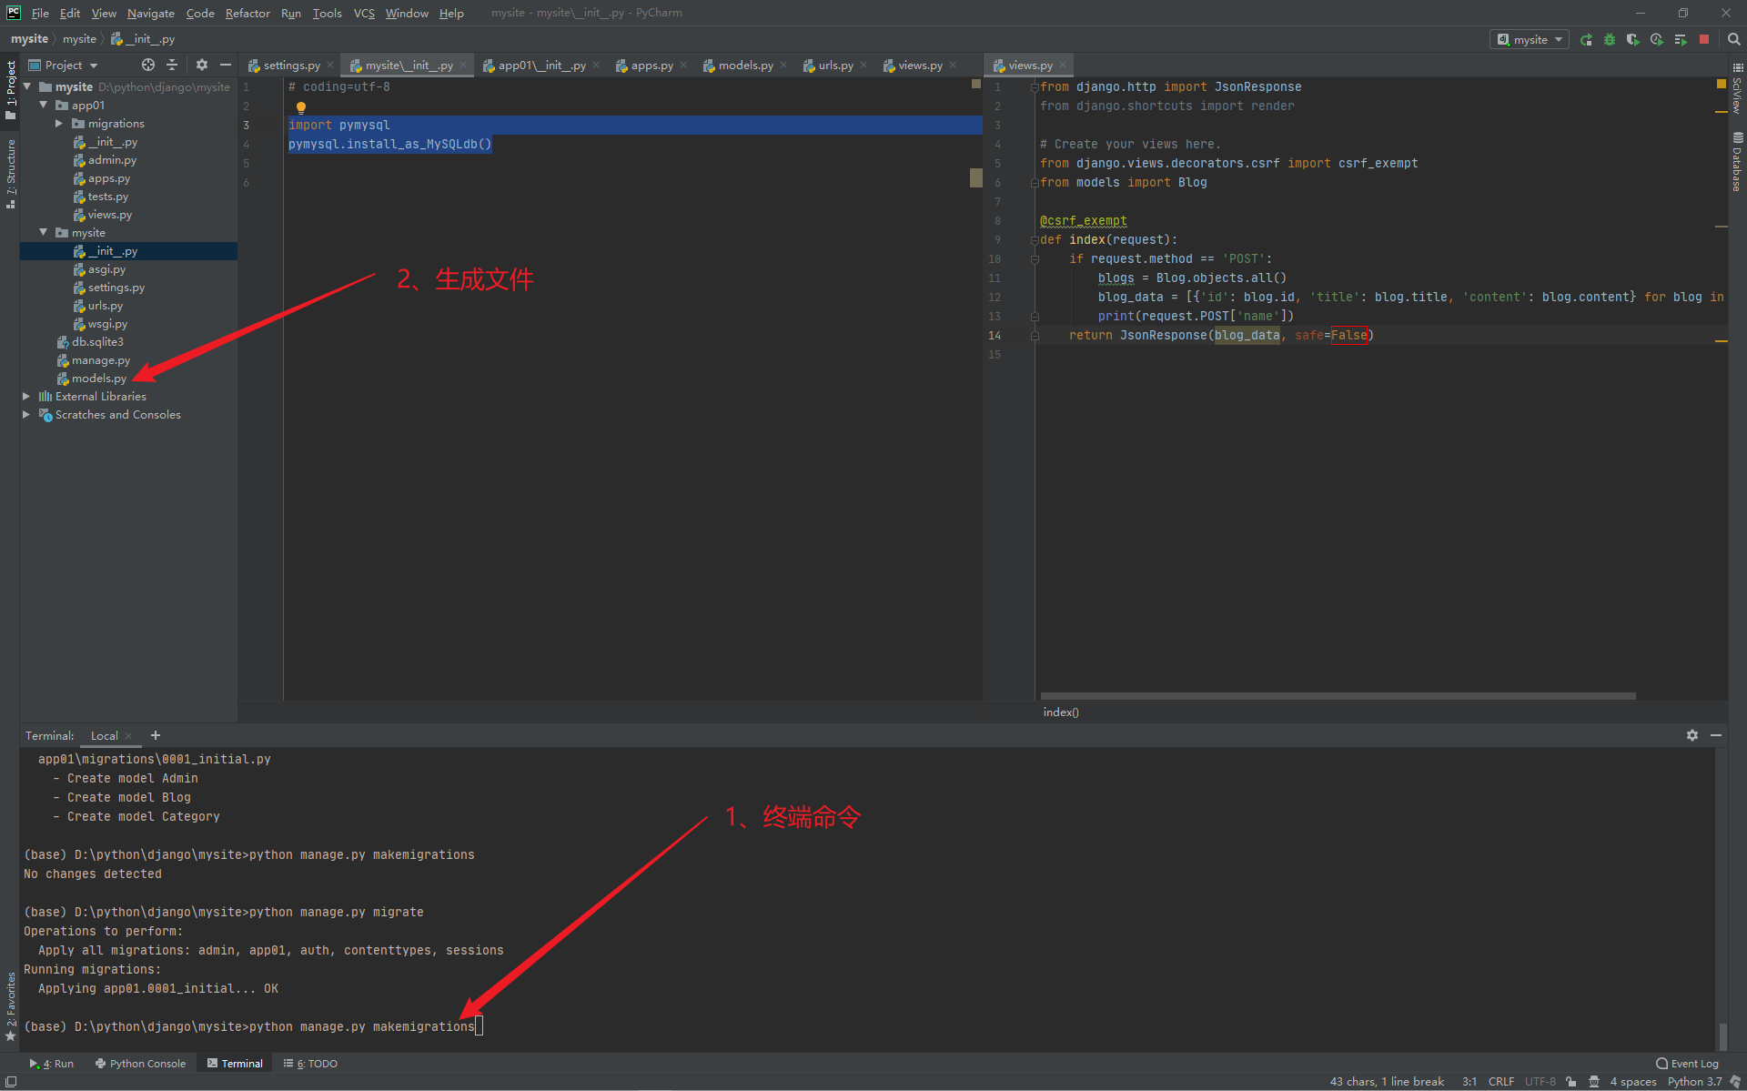Switch to app01\__init__.py tab
Viewport: 1747px width, 1091px height.
(540, 65)
